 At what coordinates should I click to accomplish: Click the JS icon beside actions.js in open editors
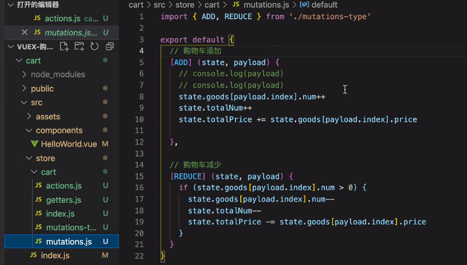[37, 18]
